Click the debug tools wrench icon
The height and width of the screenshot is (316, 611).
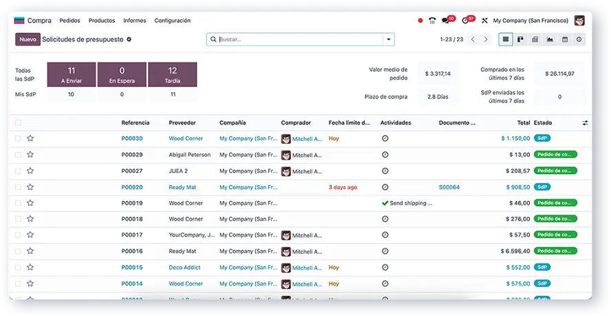[484, 21]
